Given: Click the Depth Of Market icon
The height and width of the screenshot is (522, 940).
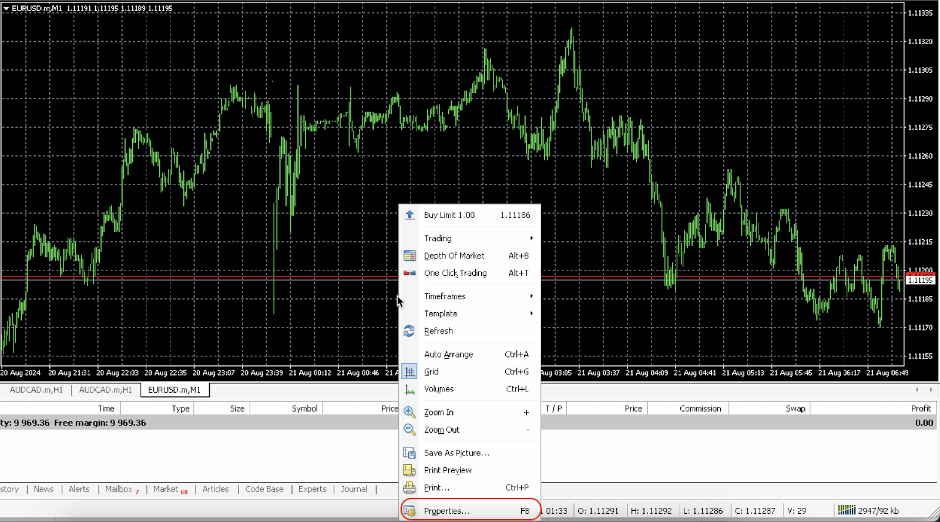Looking at the screenshot, I should pyautogui.click(x=409, y=256).
